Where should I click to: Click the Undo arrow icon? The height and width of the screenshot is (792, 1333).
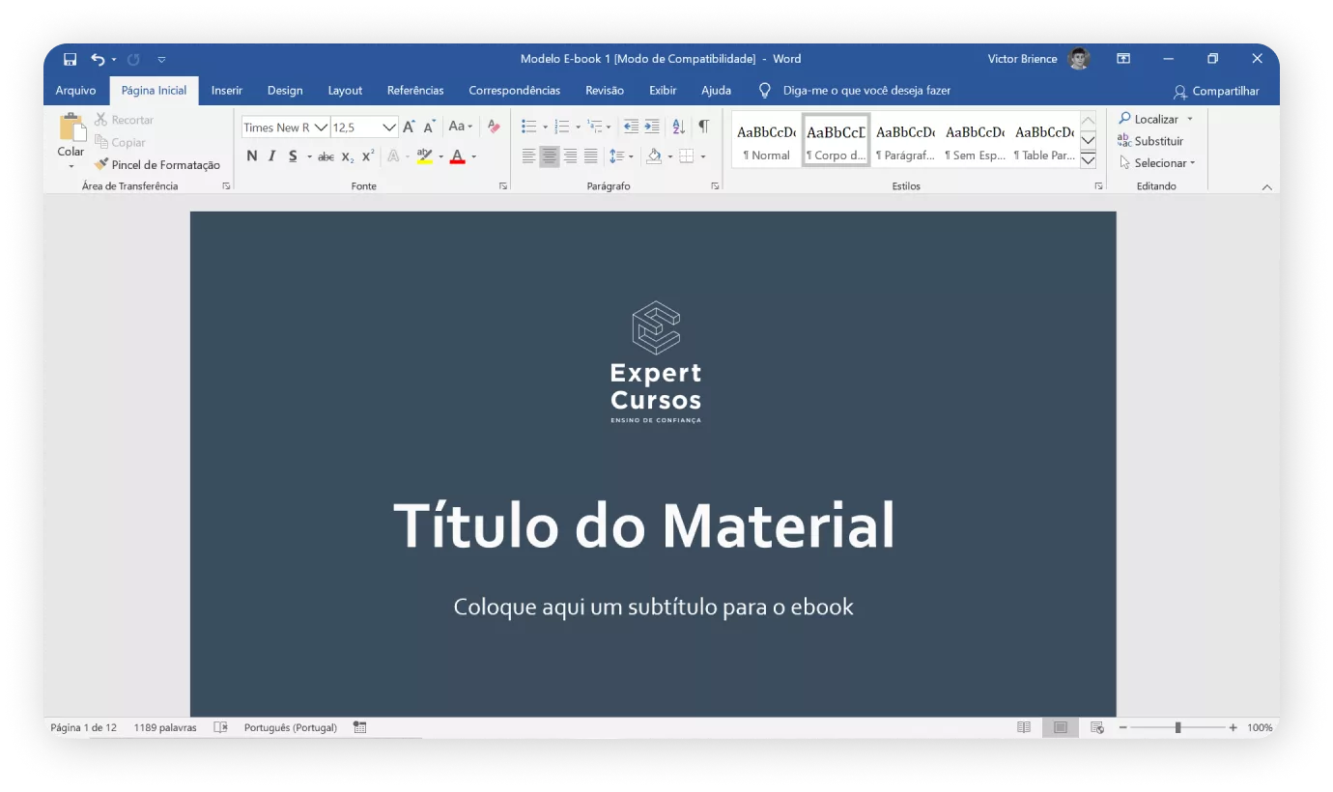98,59
